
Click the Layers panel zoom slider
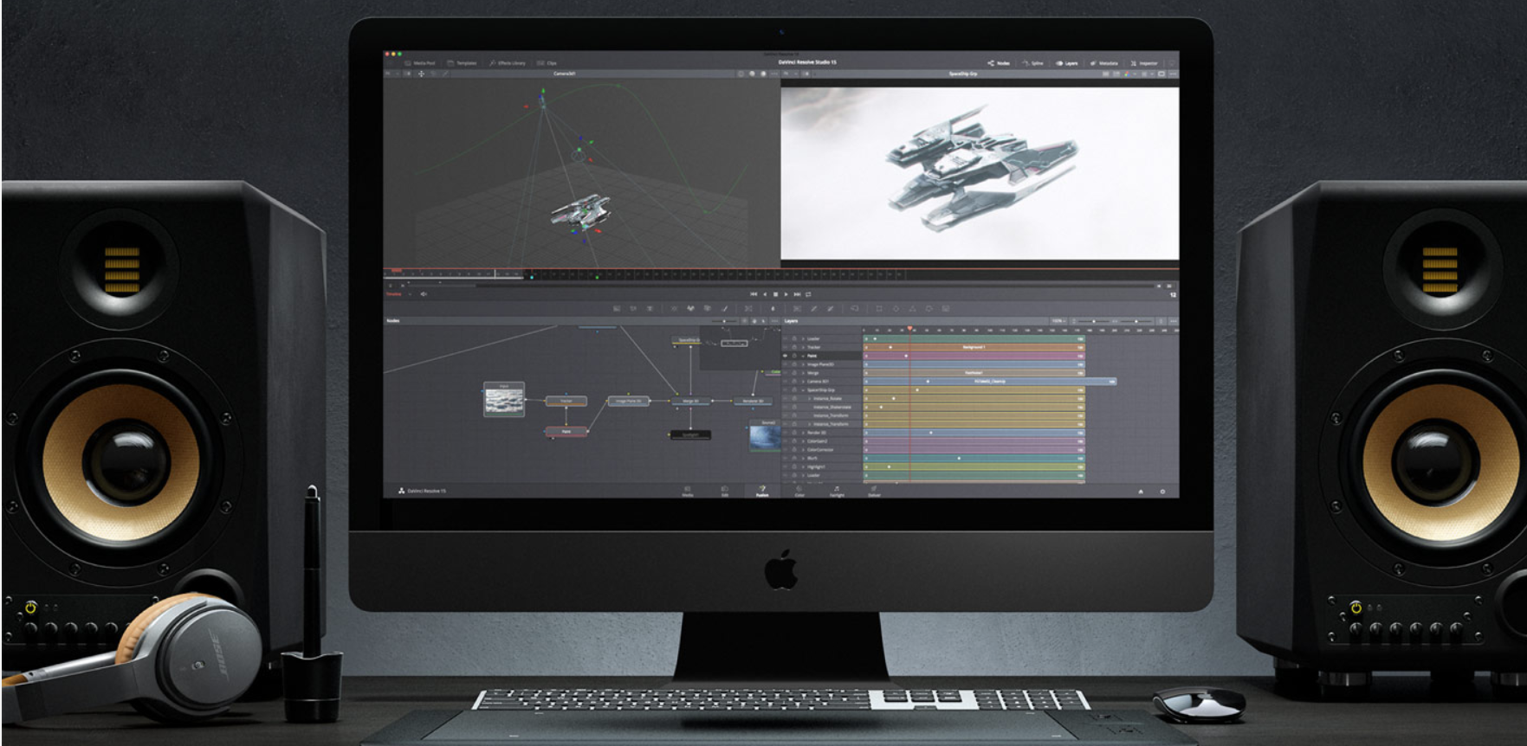click(1094, 321)
